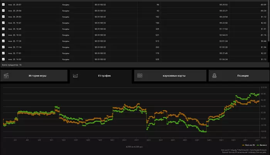Select date cell янв. 25, 17:39
This screenshot has width=270, height=155.
pyautogui.click(x=15, y=41)
